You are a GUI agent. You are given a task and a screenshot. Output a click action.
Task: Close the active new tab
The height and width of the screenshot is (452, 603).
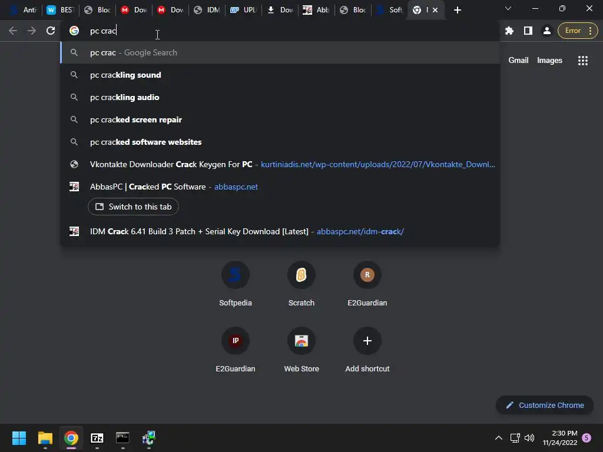(x=435, y=10)
